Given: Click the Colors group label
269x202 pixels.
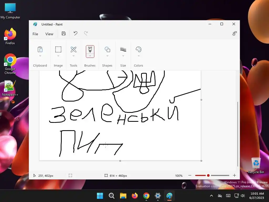Looking at the screenshot, I should [x=138, y=65].
